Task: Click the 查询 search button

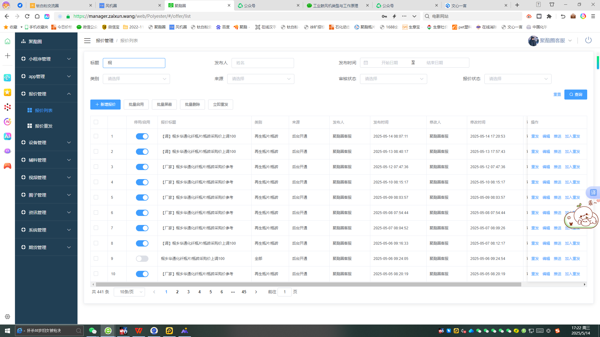Action: click(x=575, y=95)
